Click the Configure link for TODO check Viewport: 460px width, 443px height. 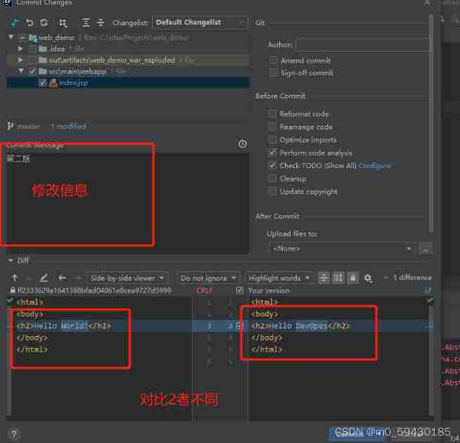374,166
